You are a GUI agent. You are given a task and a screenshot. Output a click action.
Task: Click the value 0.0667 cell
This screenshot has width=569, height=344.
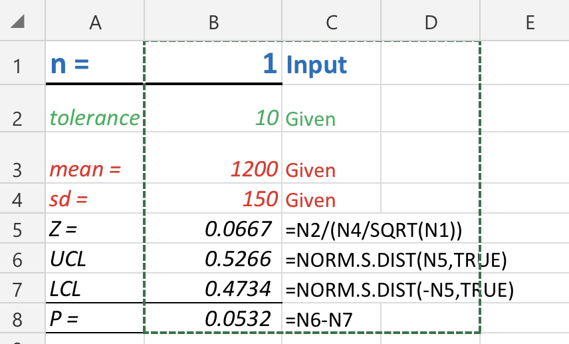coord(213,228)
